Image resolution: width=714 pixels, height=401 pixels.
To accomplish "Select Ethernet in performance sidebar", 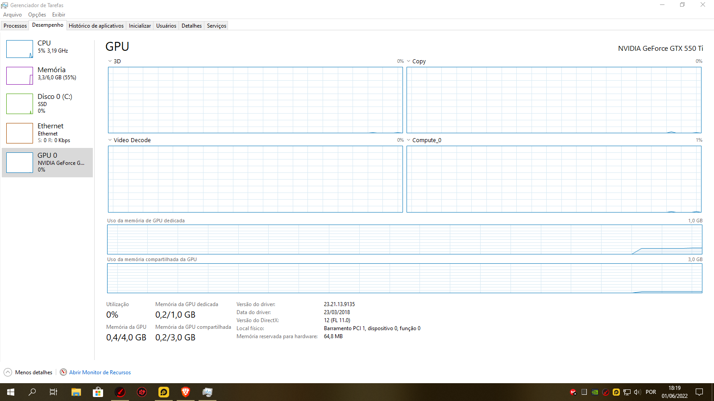I will (47, 133).
